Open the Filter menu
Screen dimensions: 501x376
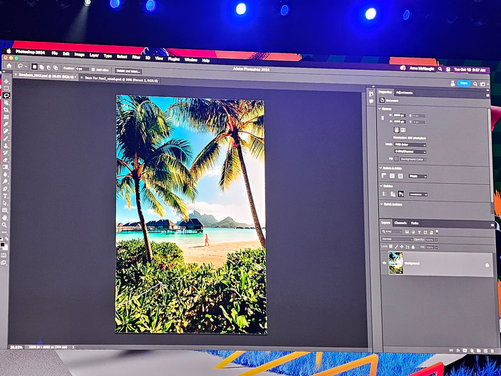tap(136, 57)
